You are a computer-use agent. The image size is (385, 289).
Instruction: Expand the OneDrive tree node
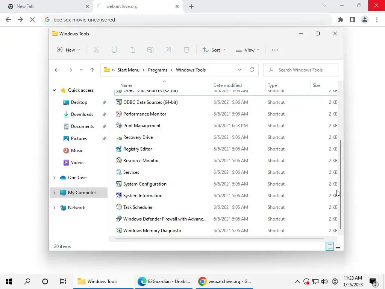point(54,178)
